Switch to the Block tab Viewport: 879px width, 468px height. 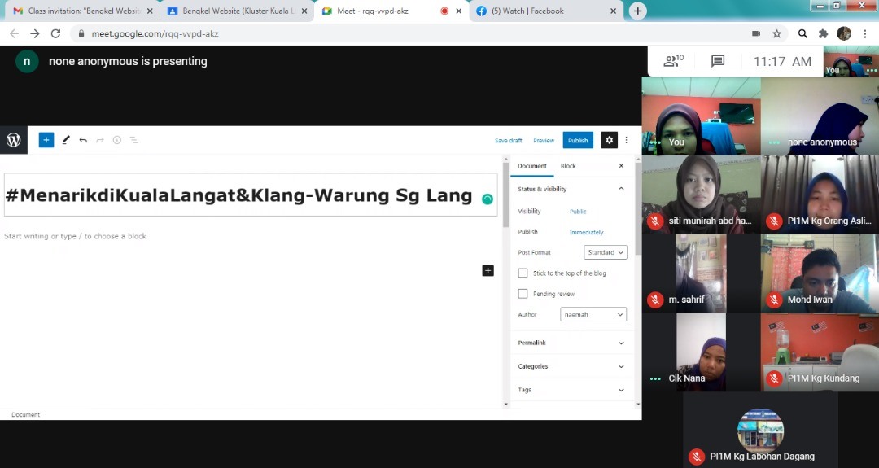click(x=568, y=166)
